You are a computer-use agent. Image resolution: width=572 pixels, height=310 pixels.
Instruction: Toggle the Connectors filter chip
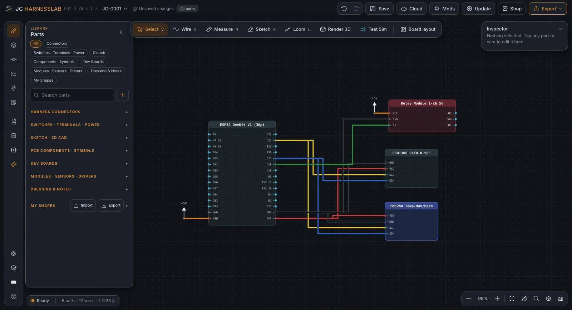(x=57, y=44)
